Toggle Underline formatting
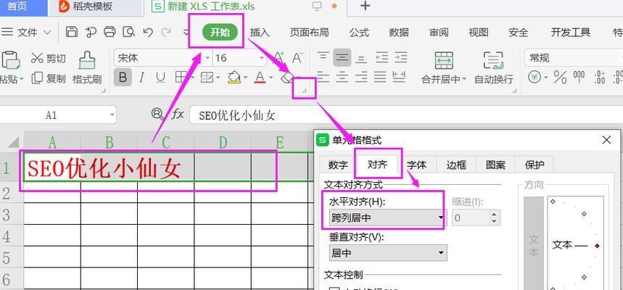The width and height of the screenshot is (623, 290). click(160, 77)
